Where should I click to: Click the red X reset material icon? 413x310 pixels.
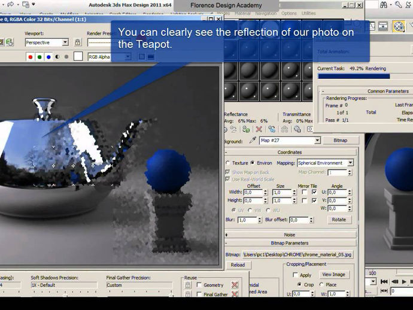coord(259,129)
